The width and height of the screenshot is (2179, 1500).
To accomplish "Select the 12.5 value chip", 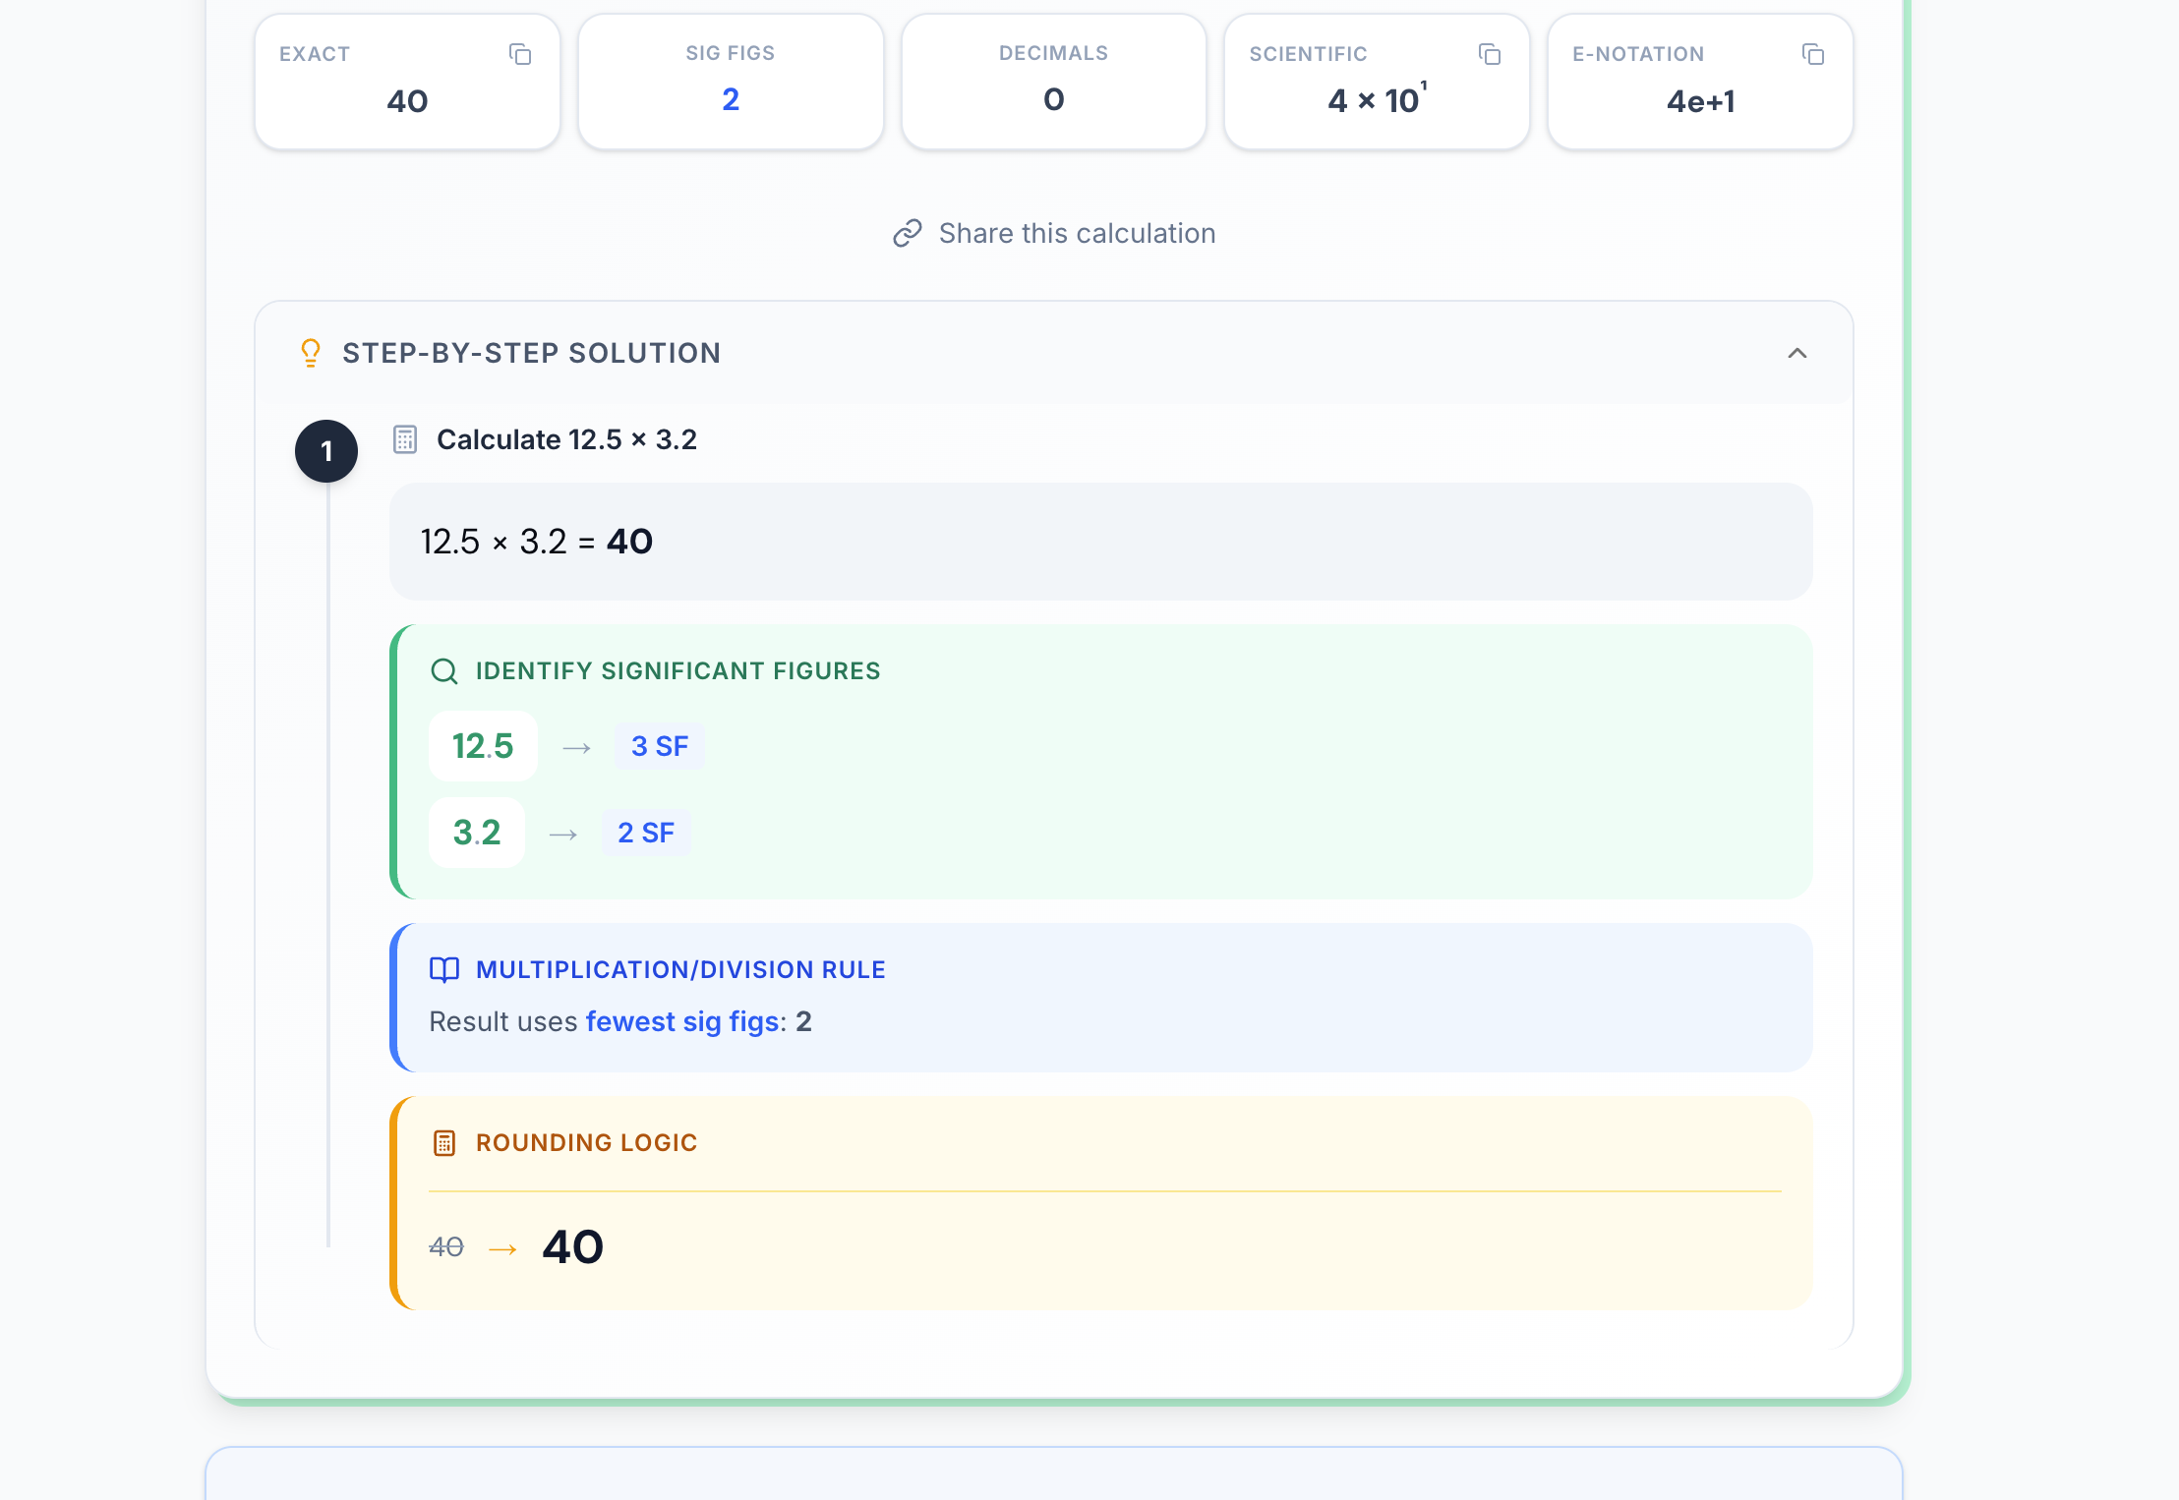I will [483, 746].
